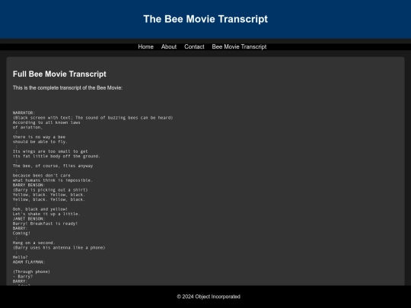Image resolution: width=411 pixels, height=308 pixels.
Task: Click the page title The Bee Movie Transcript
Action: point(205,19)
